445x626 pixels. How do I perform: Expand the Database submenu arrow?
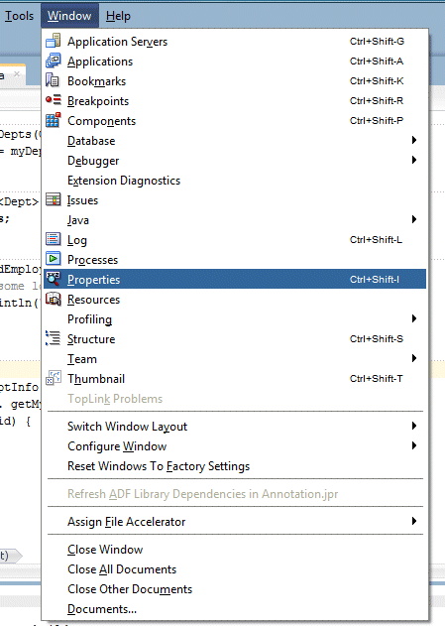click(x=414, y=140)
